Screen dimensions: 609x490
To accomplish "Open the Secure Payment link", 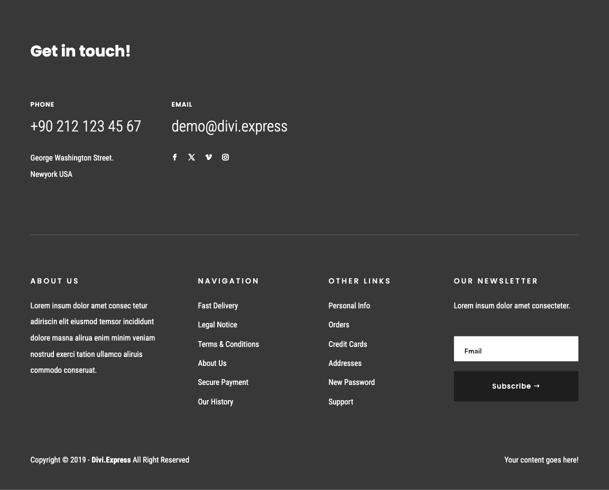I will click(223, 382).
